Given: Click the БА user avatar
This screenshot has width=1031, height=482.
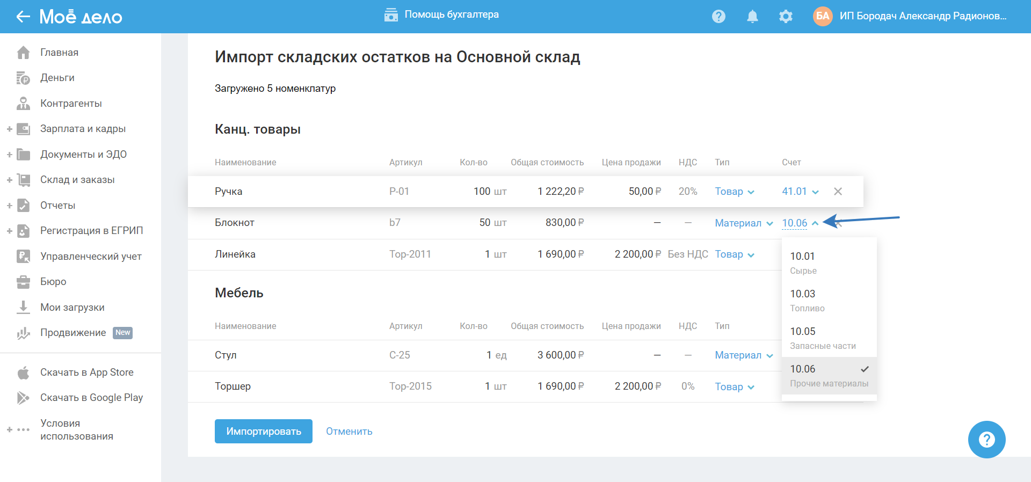Looking at the screenshot, I should [x=823, y=16].
